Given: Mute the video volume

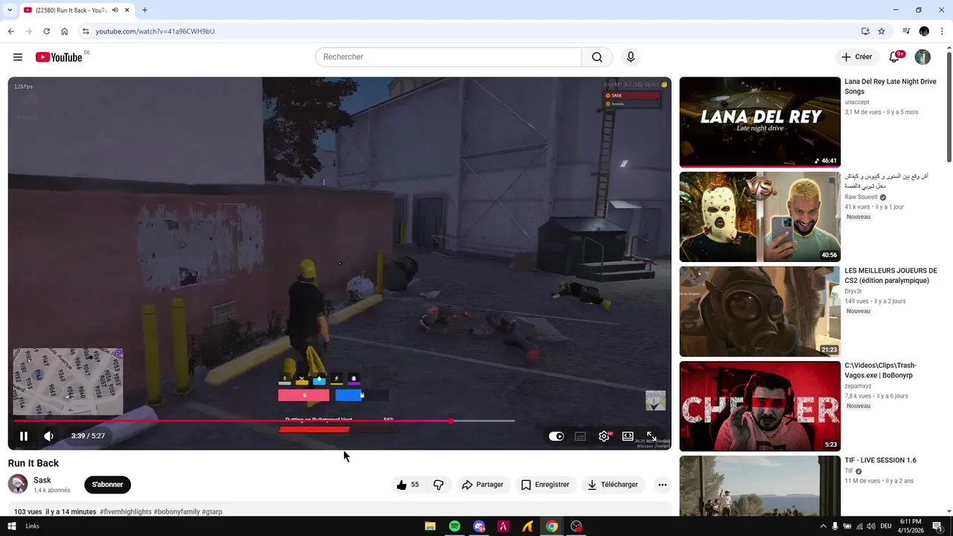Looking at the screenshot, I should (49, 436).
